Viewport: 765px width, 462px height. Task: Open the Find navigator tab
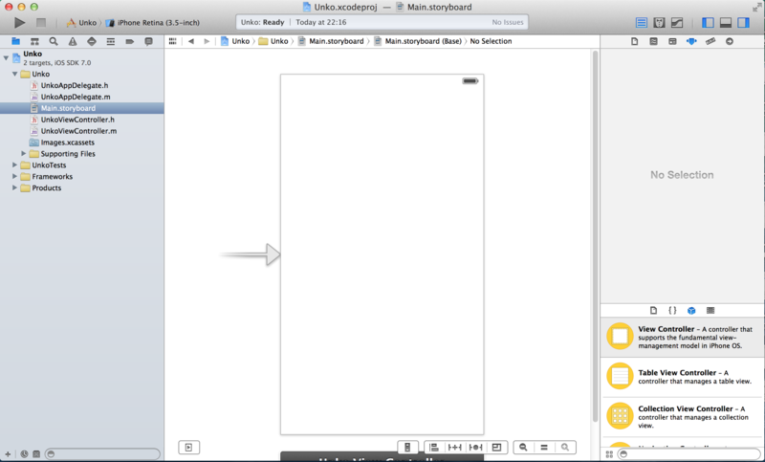tap(54, 41)
